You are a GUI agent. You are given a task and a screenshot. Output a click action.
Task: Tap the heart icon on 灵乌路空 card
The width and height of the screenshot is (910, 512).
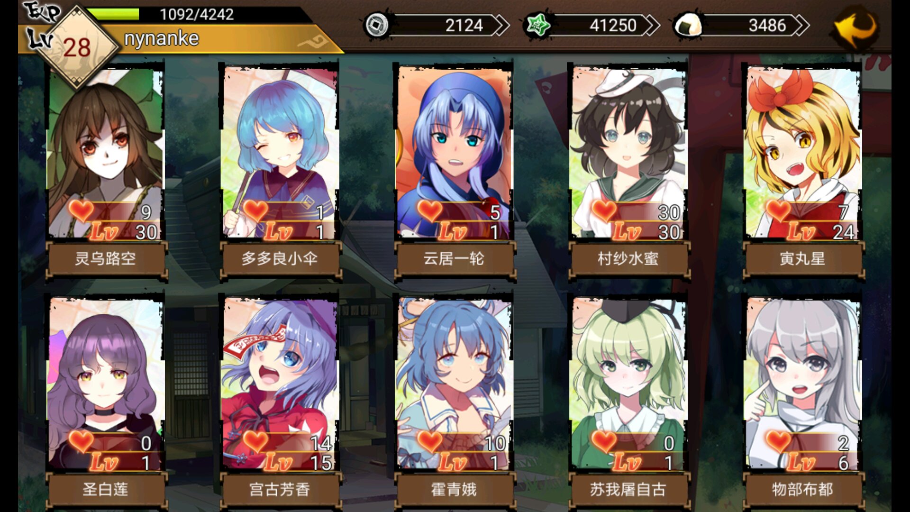(81, 210)
